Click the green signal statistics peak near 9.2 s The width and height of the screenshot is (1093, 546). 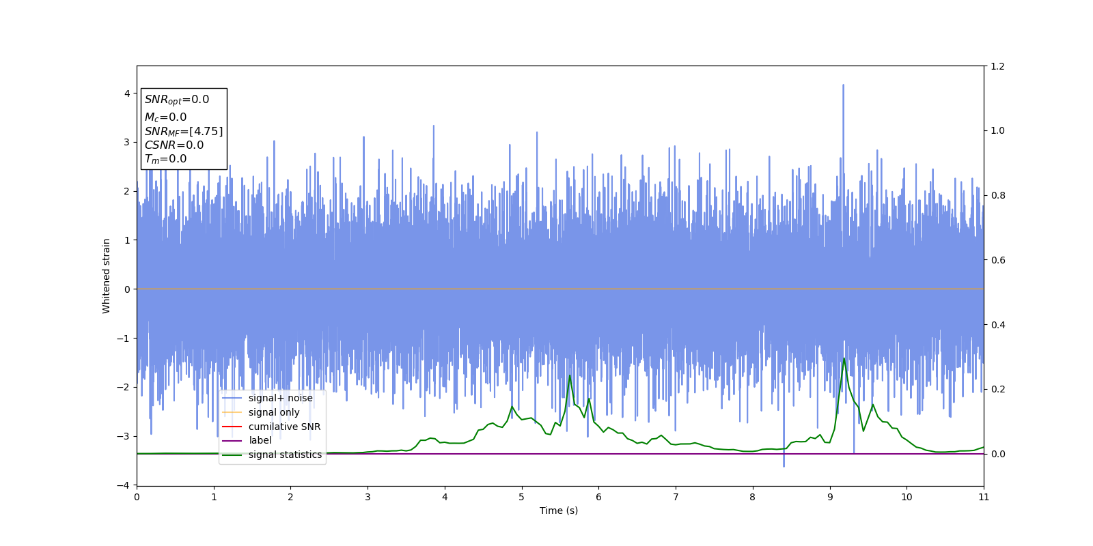click(x=844, y=358)
